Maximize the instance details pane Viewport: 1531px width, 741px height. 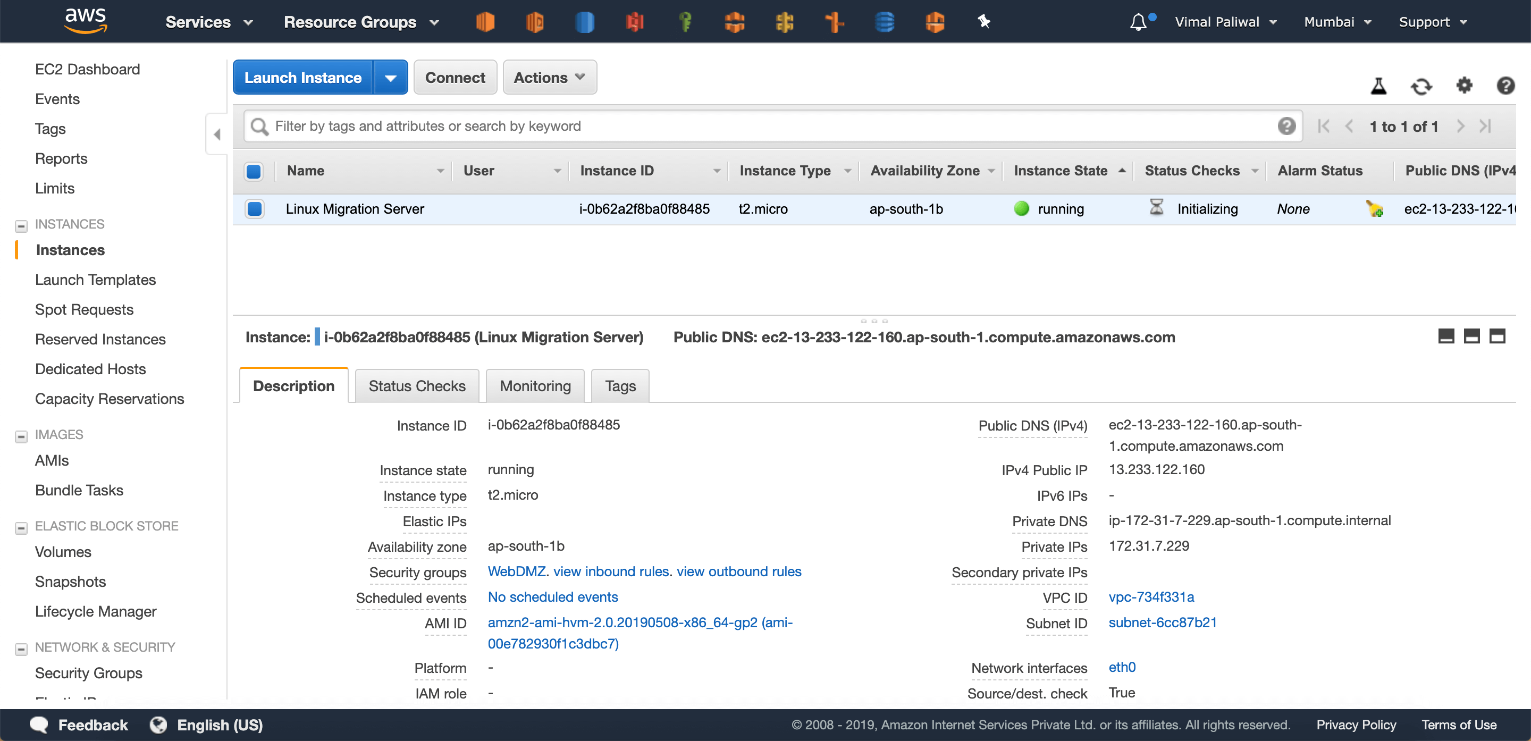point(1497,336)
